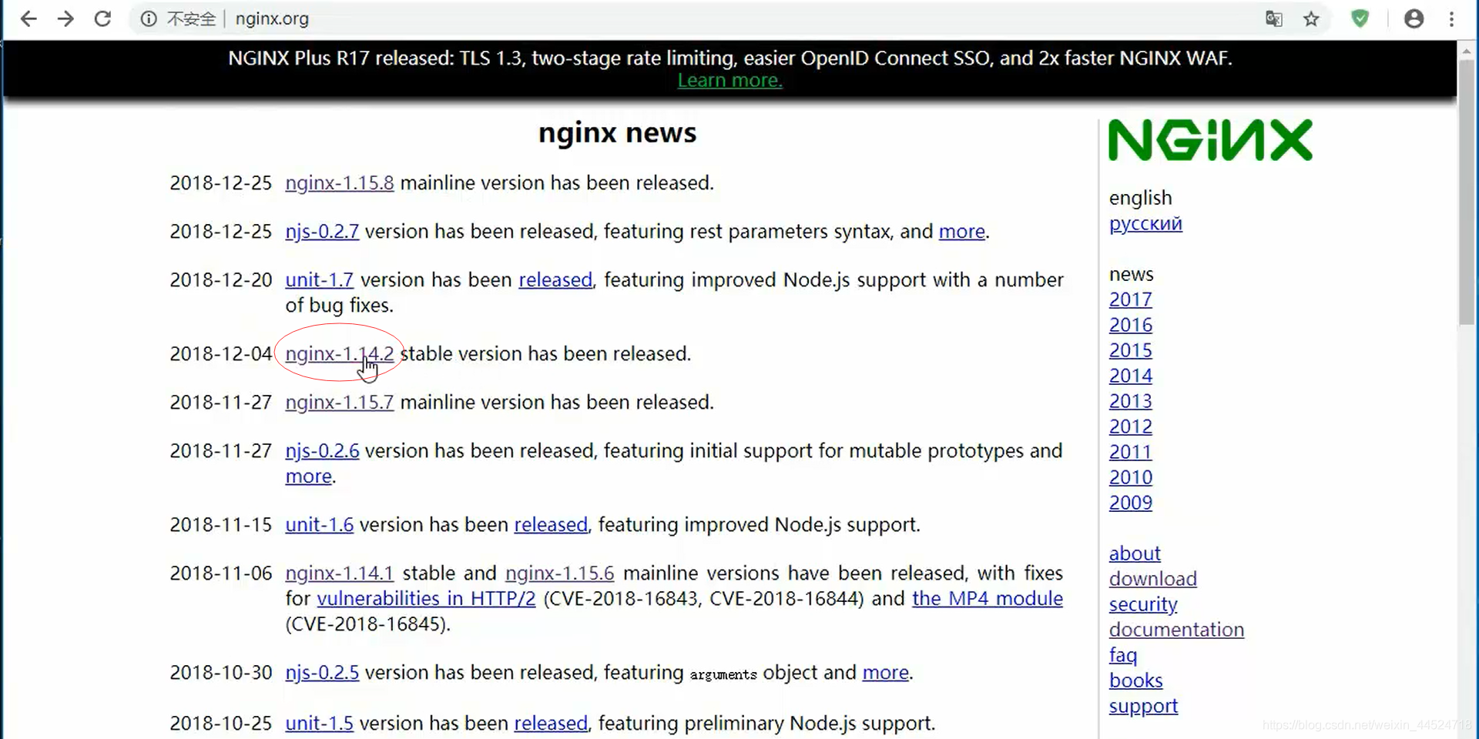Click the nginx news heading

(617, 133)
